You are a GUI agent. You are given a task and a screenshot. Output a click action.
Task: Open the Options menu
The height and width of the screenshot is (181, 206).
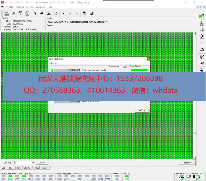tap(20, 7)
